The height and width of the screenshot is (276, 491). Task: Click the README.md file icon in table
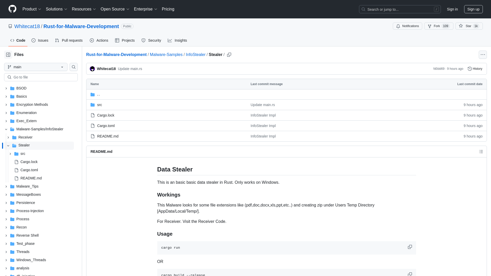point(93,136)
